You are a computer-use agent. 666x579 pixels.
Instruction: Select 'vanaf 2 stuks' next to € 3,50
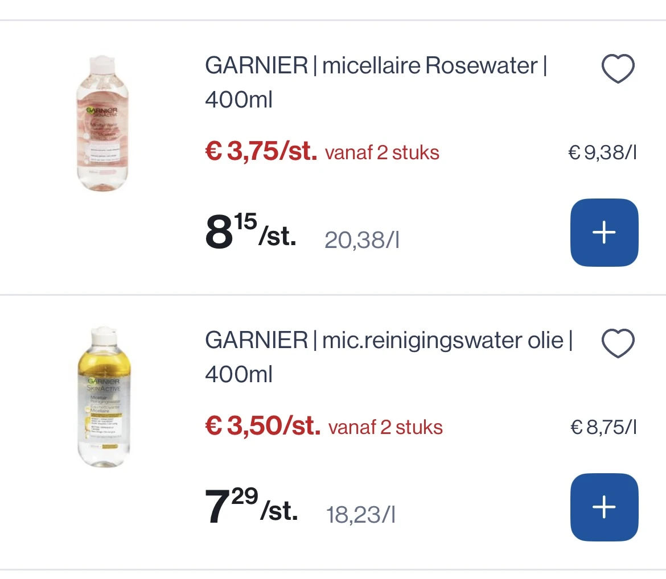385,427
